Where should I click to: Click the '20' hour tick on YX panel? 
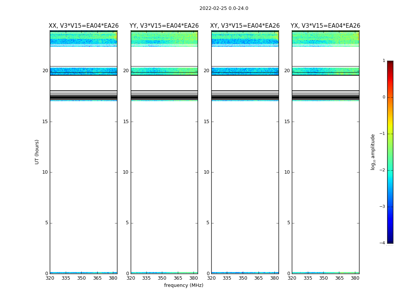287,71
